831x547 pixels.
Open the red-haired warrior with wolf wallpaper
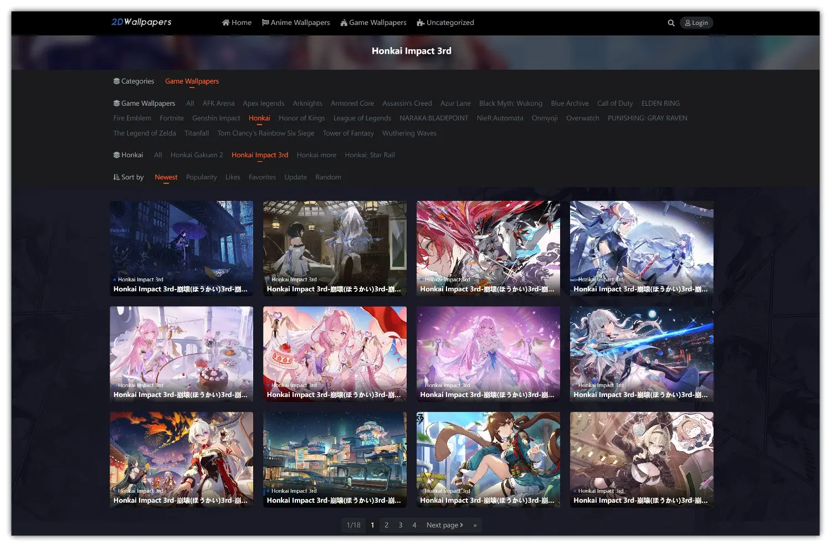(x=488, y=248)
